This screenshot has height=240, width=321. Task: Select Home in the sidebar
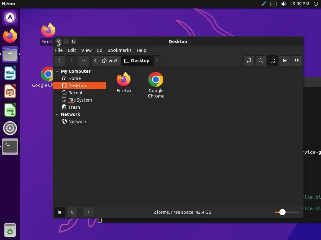79,78
